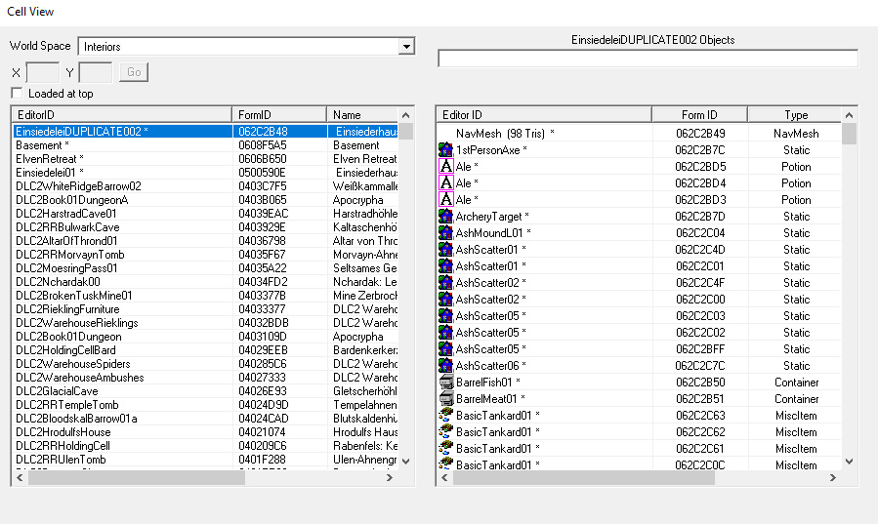Click the AshMoundL01 static icon
This screenshot has height=524, width=878.
click(x=445, y=233)
